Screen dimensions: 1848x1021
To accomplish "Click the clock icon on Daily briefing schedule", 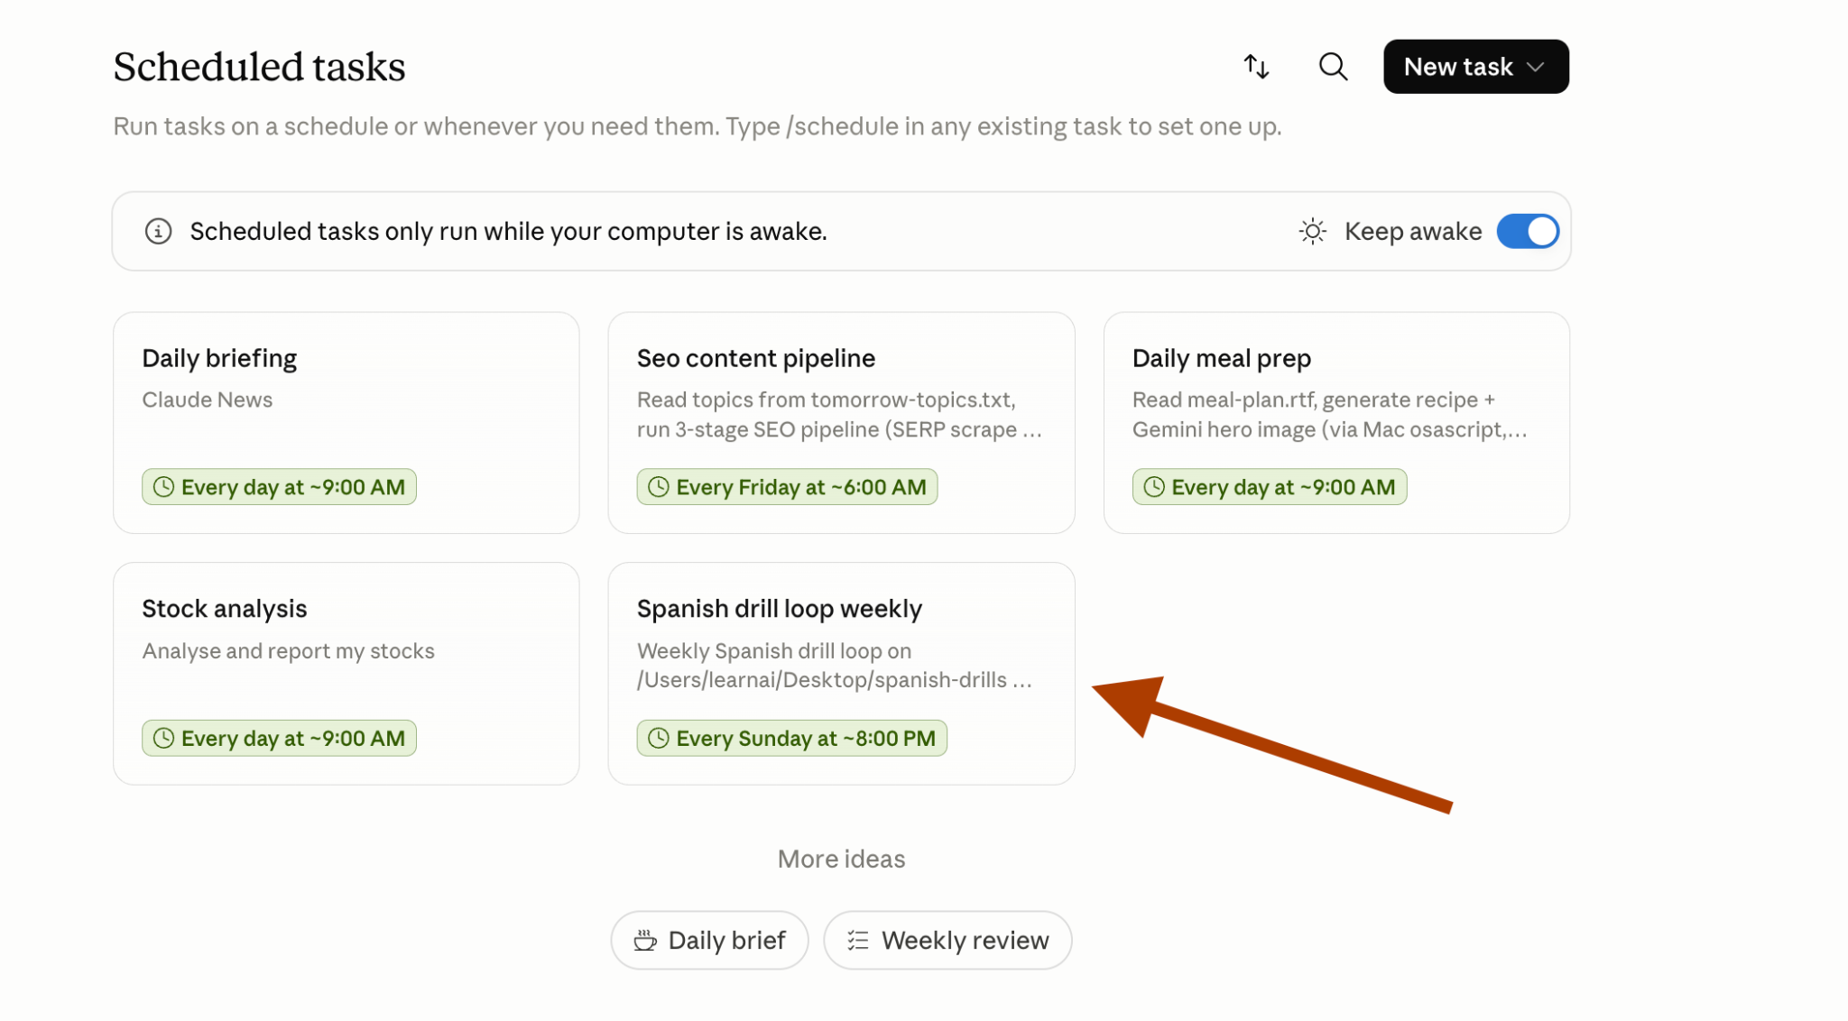I will 163,487.
